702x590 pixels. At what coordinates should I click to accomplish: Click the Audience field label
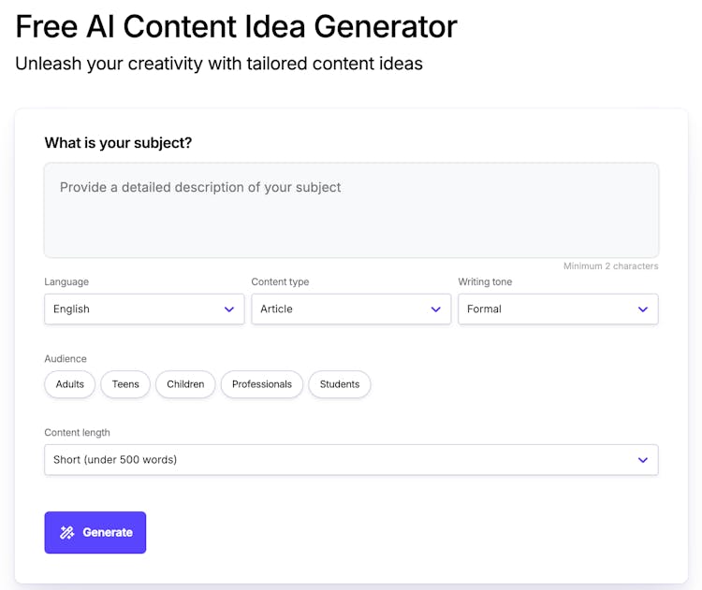(66, 359)
